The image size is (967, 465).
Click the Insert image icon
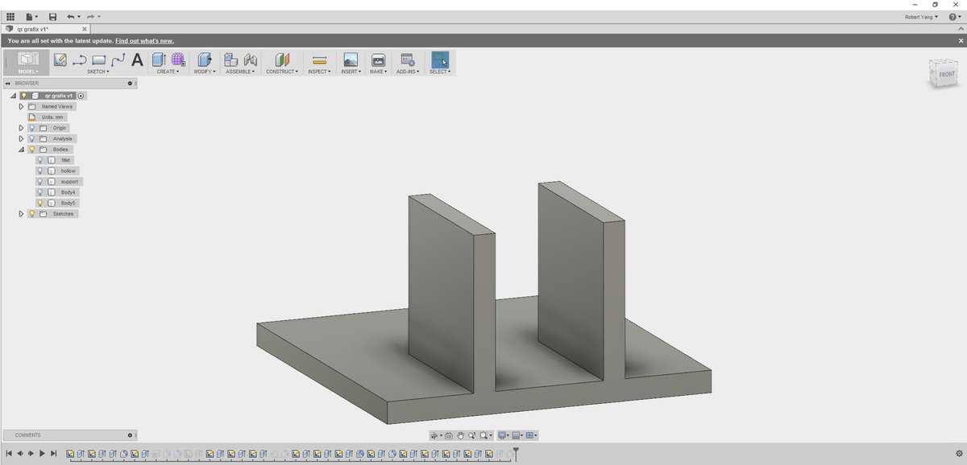coord(351,60)
